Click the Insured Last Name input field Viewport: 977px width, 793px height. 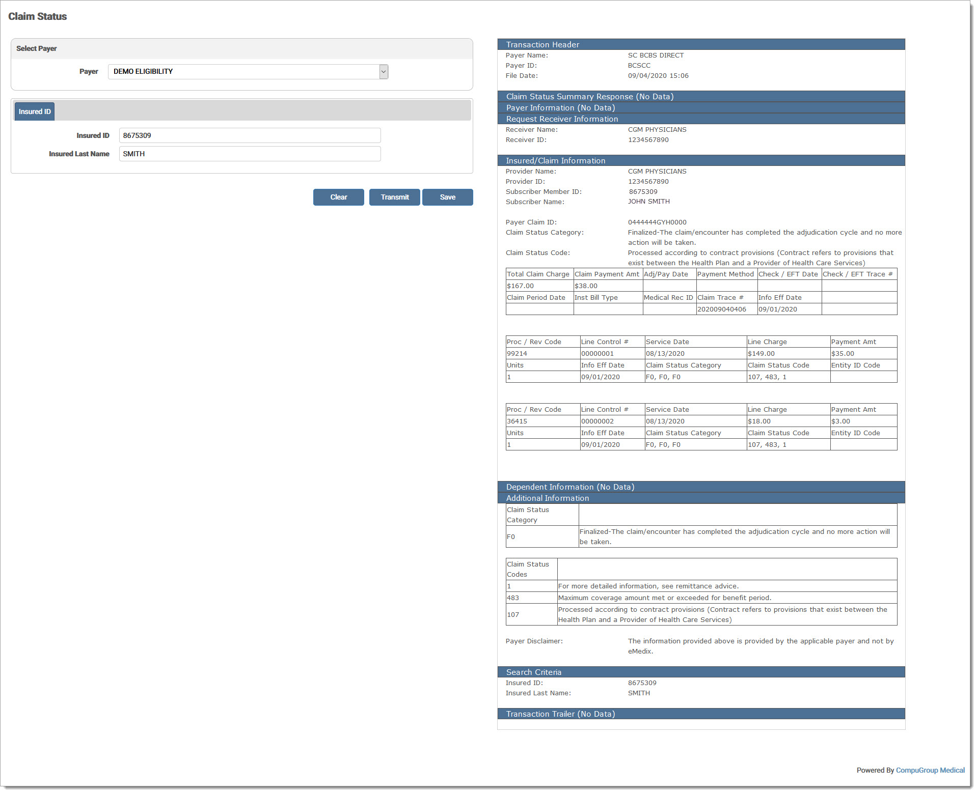(x=250, y=154)
